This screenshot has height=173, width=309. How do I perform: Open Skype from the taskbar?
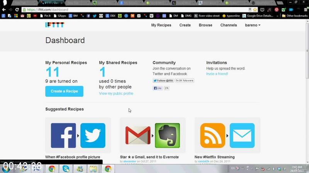pos(66,169)
